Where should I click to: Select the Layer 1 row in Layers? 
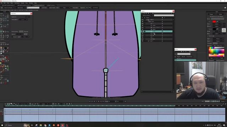click(157, 41)
